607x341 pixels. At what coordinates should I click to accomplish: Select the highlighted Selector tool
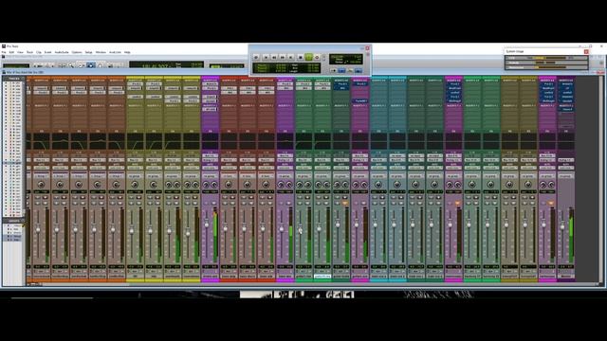[x=91, y=65]
